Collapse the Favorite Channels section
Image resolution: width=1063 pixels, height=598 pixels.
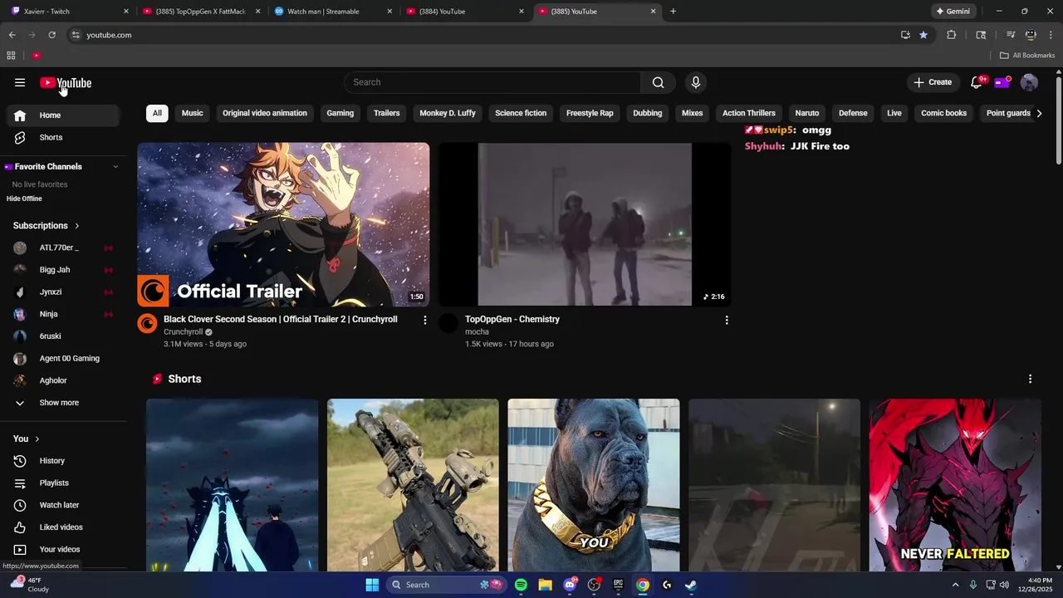(x=115, y=167)
